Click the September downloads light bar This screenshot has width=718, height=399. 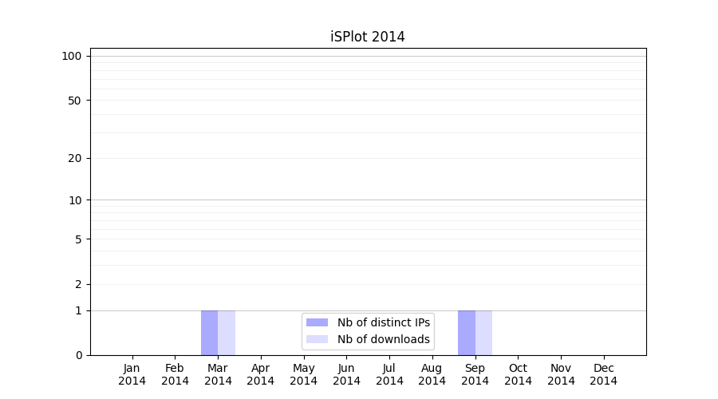click(x=483, y=333)
